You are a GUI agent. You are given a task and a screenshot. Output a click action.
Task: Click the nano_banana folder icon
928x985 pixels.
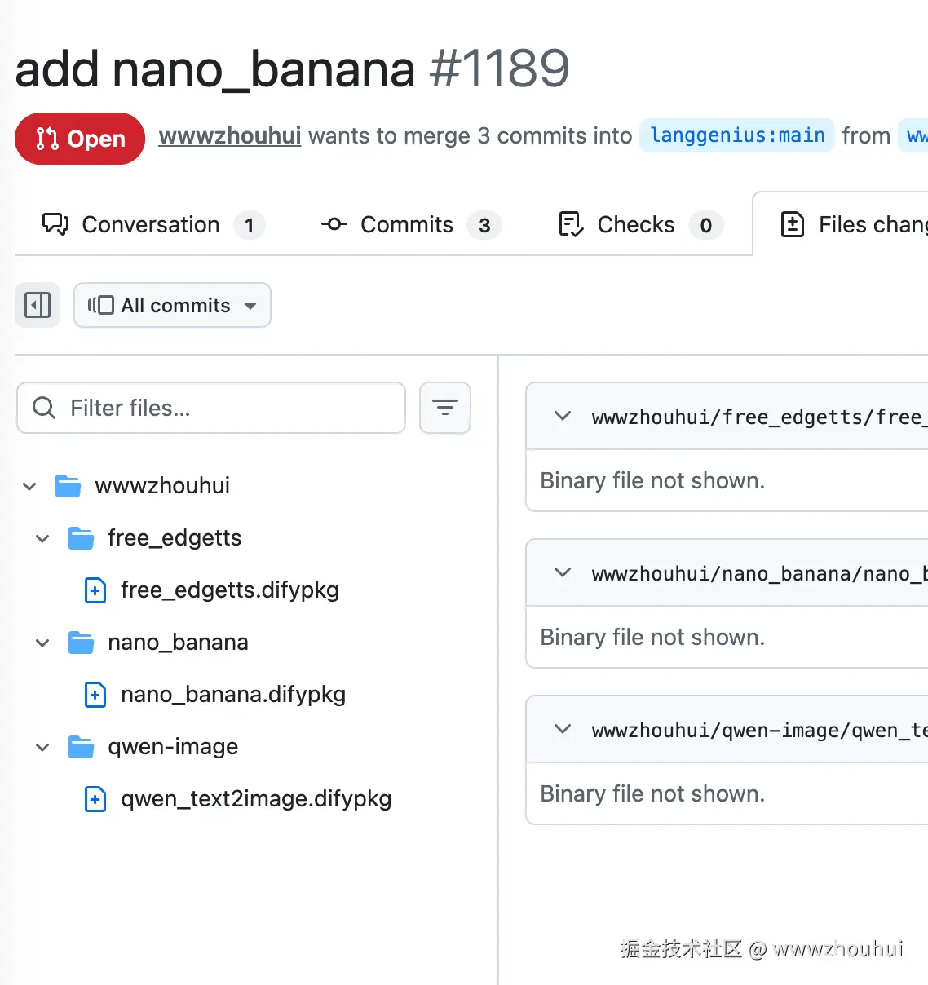coord(81,643)
